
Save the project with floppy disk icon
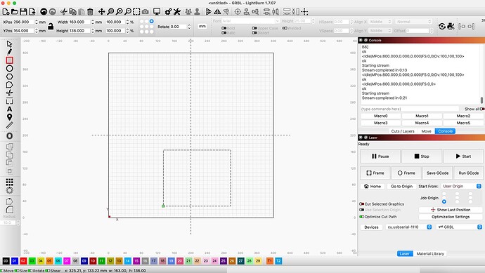[23, 12]
